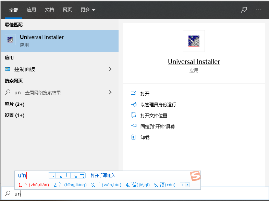This screenshot has width=269, height=201.
Task: Expand 控制面板 result with chevron arrow
Action: [x=110, y=69]
